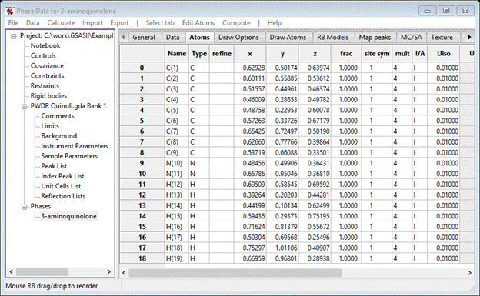Select Controls in the project tree
Viewport: 480px width, 296px height.
(x=43, y=55)
